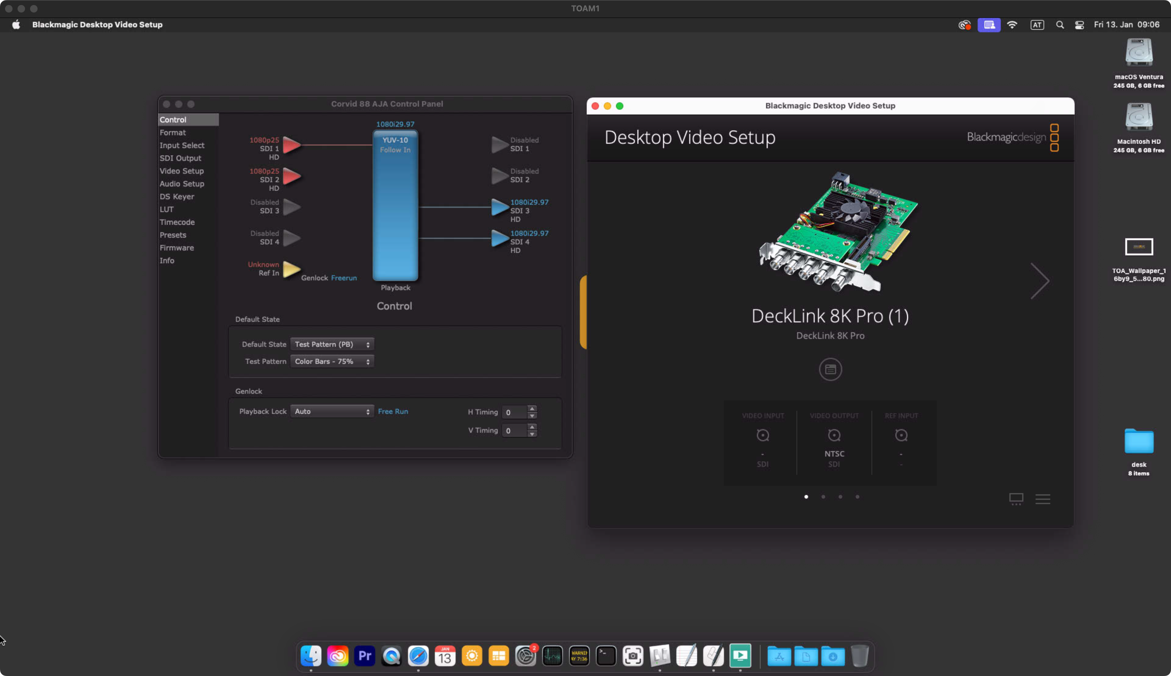
Task: Click the blue Freerun Genlock link
Action: click(344, 278)
